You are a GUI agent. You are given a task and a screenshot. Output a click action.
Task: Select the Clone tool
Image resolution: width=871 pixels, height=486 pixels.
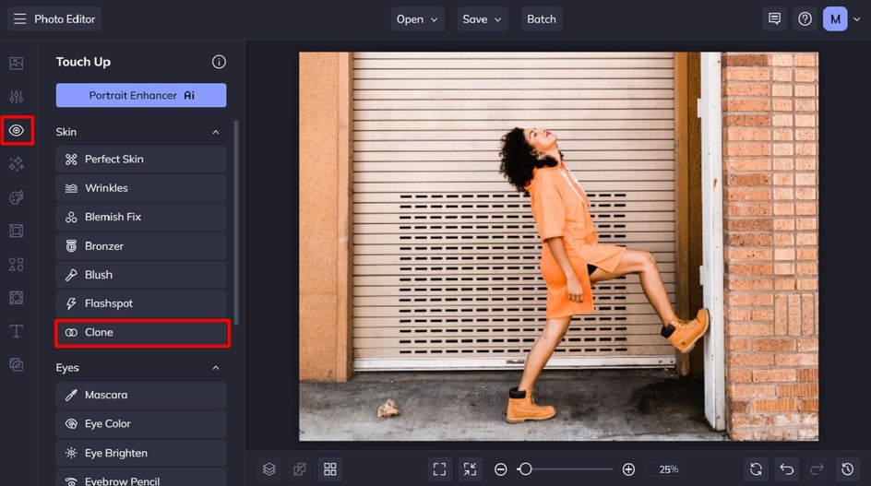click(141, 333)
